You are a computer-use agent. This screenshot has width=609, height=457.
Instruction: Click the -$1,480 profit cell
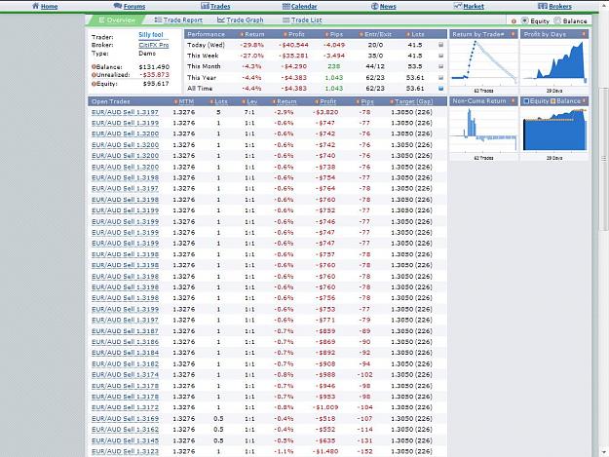[325, 451]
